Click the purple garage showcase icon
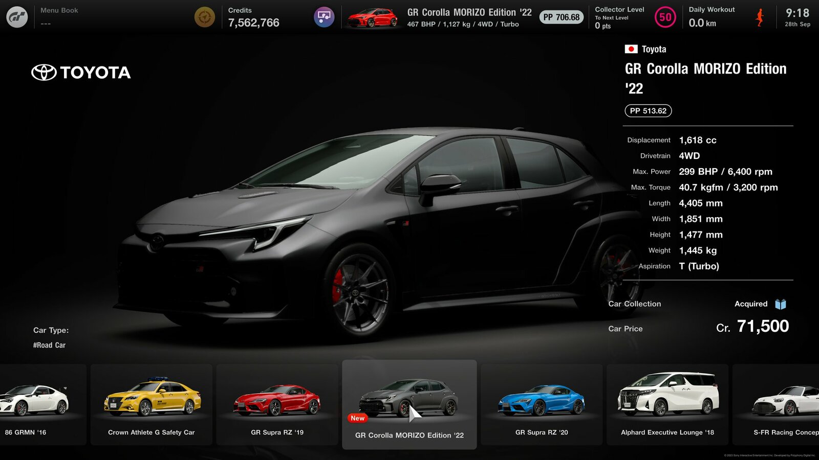The width and height of the screenshot is (819, 460). tap(324, 17)
